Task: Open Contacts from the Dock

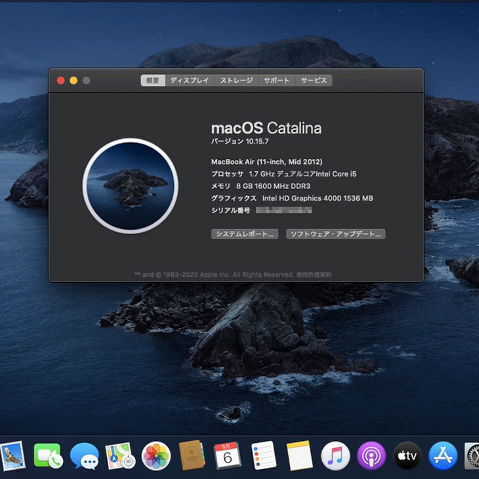Action: click(192, 455)
